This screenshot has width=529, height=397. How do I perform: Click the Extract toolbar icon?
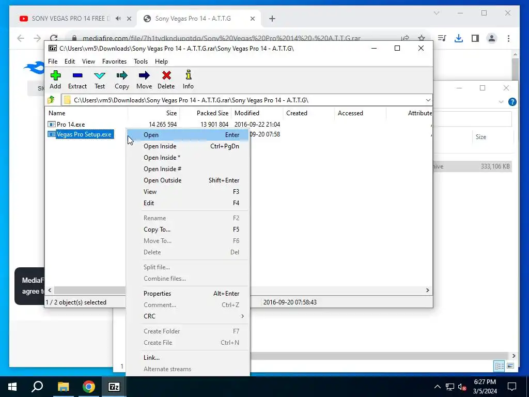click(77, 80)
